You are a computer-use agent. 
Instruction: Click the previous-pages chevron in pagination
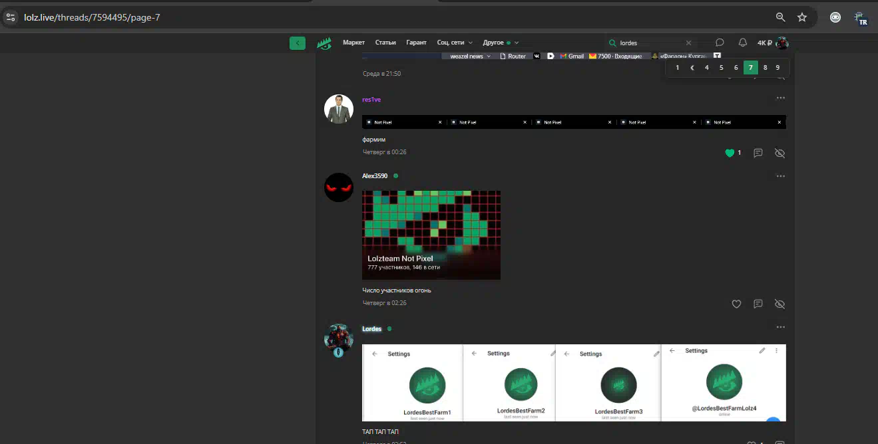pos(692,67)
